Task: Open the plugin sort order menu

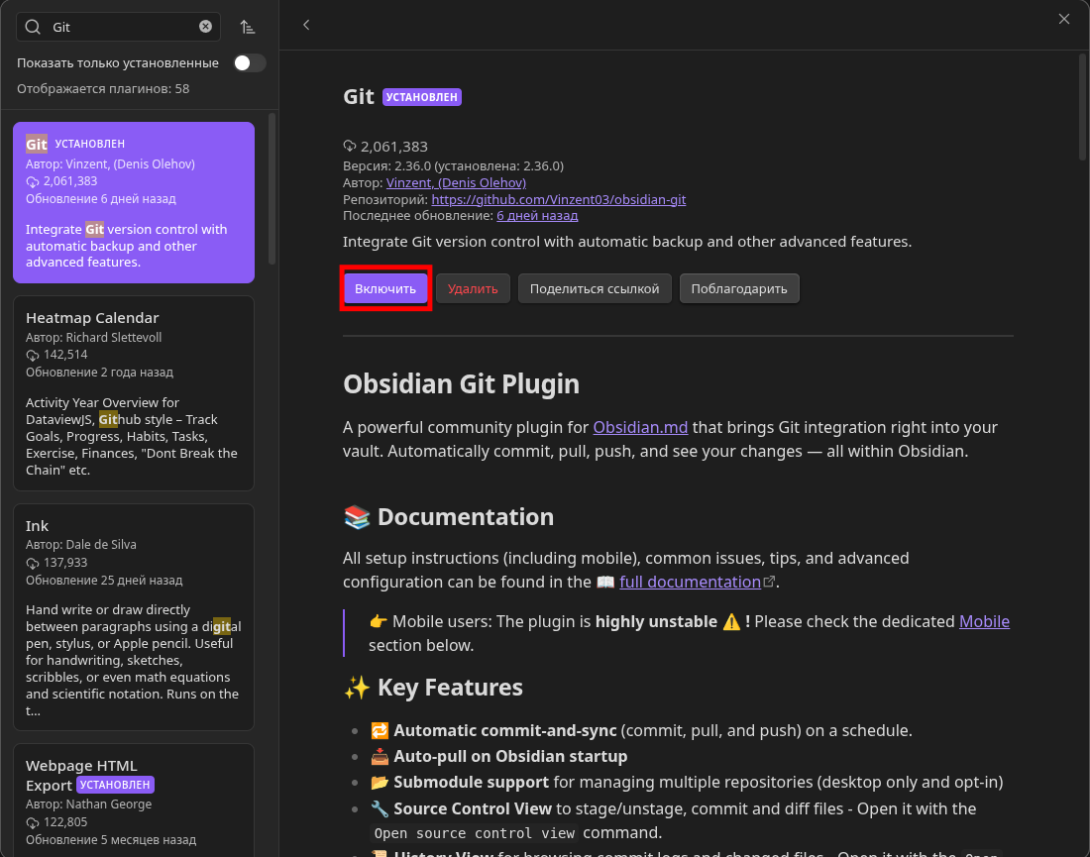Action: pos(248,27)
